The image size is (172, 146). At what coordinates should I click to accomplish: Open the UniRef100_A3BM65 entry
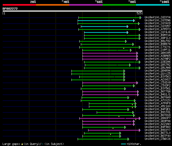(x=157, y=56)
